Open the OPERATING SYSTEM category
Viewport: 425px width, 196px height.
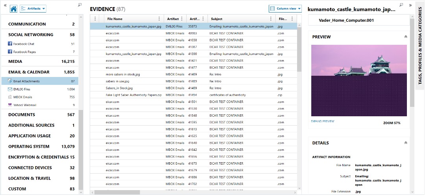pyautogui.click(x=40, y=147)
